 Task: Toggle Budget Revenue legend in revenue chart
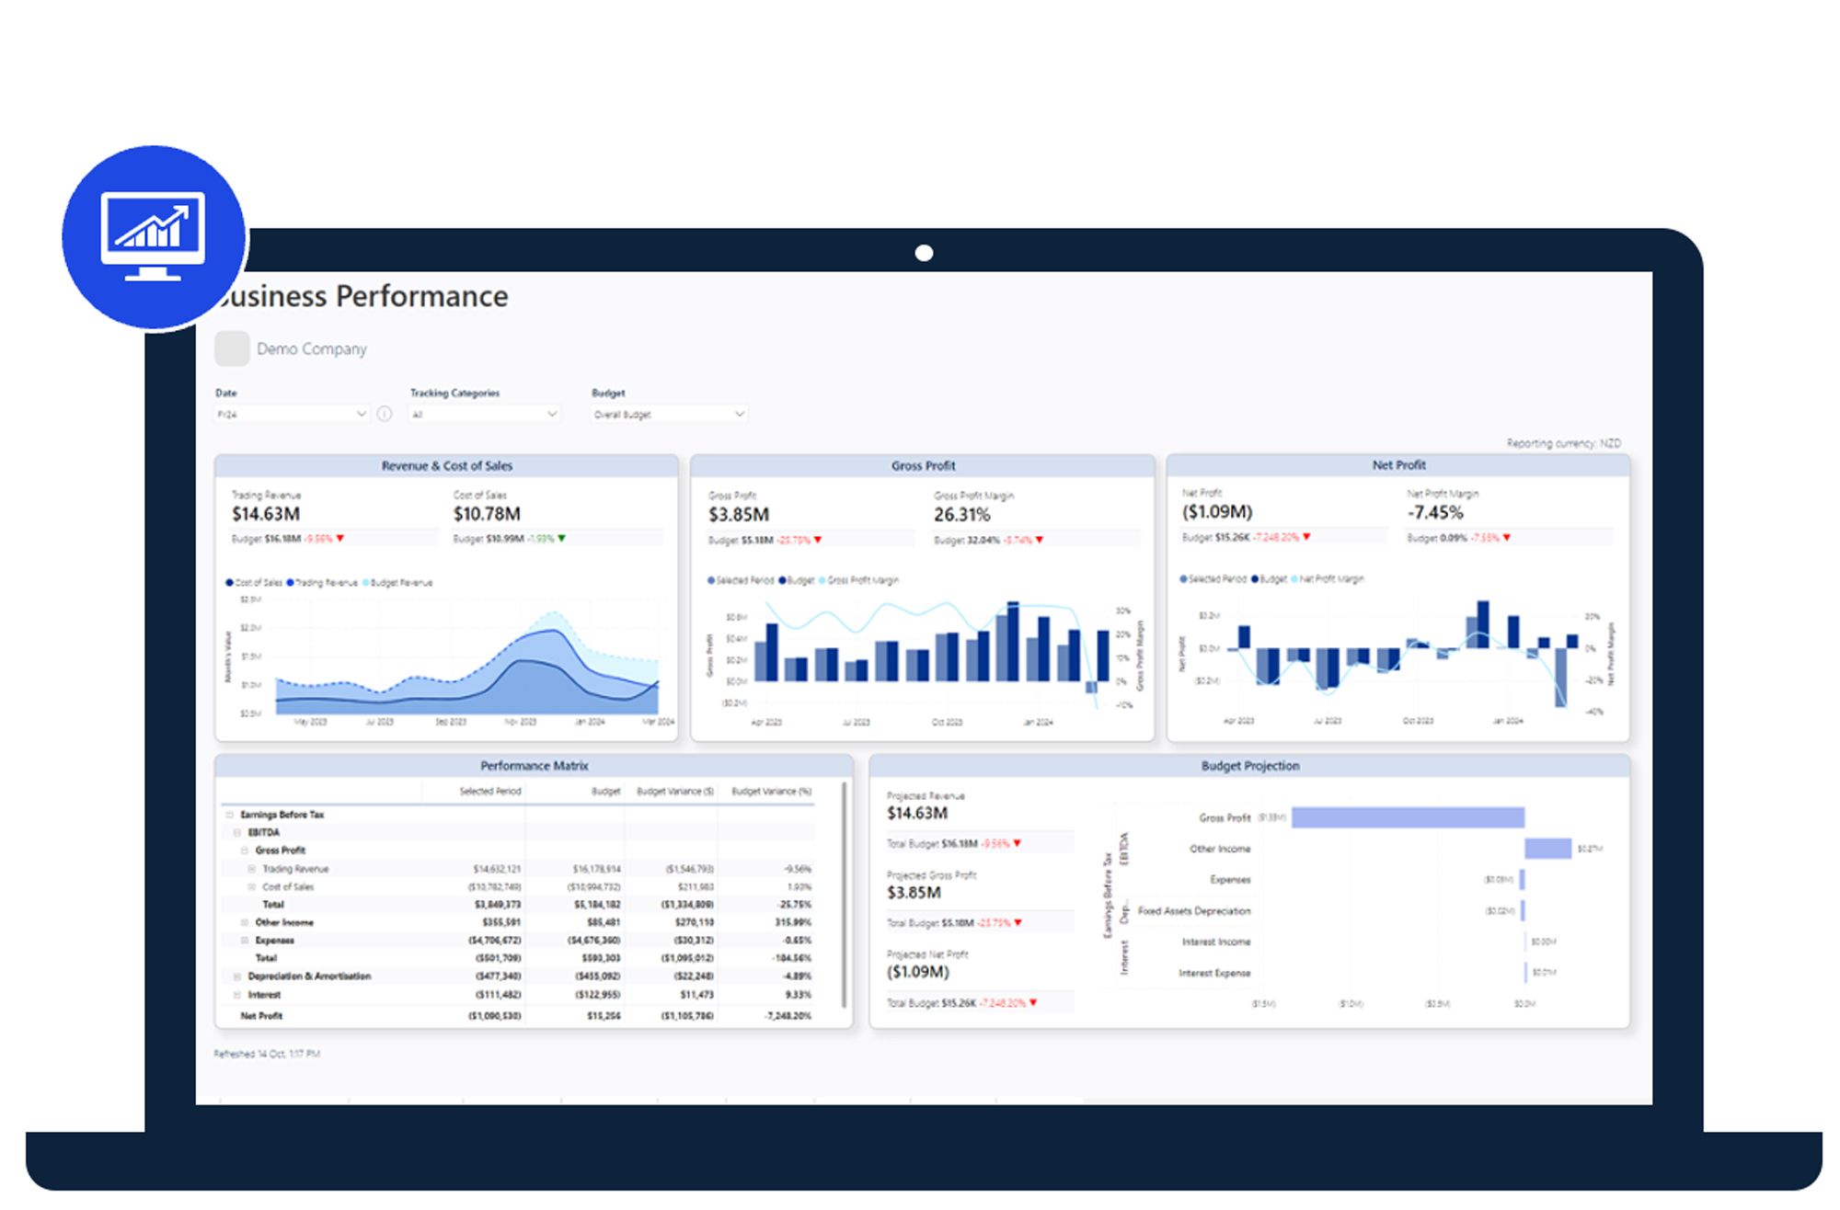[x=397, y=583]
